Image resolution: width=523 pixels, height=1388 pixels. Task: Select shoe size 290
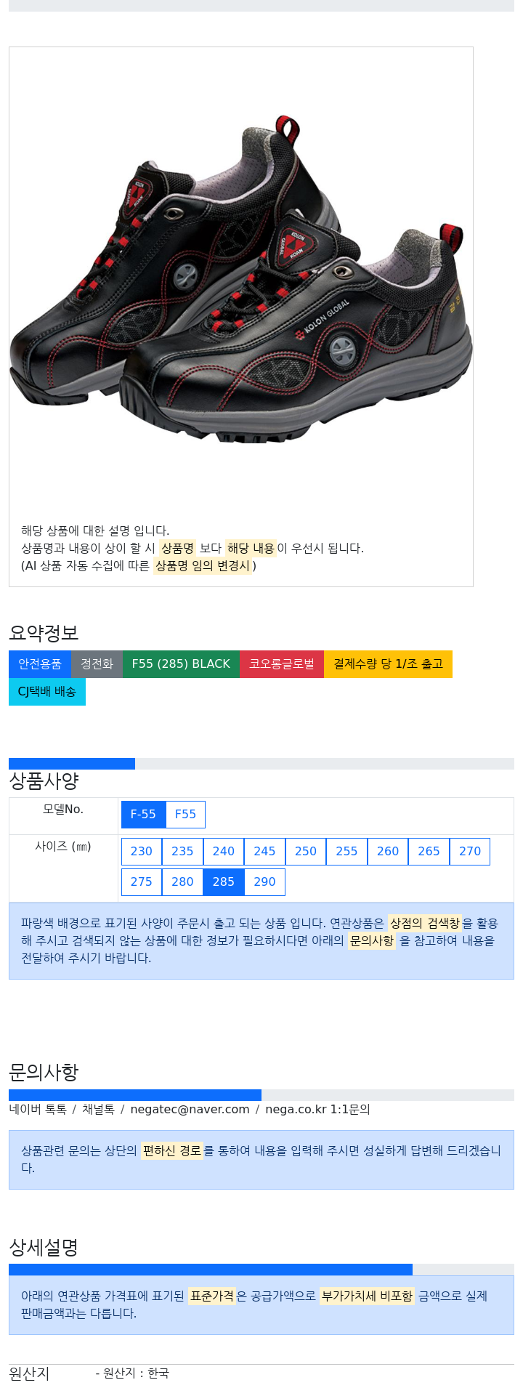264,881
